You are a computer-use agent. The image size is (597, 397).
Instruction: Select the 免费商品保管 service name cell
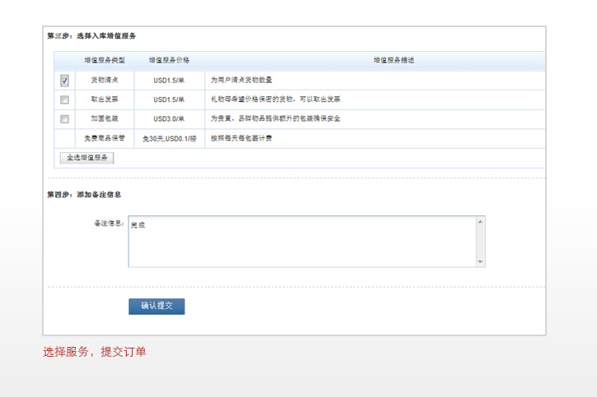pos(104,139)
